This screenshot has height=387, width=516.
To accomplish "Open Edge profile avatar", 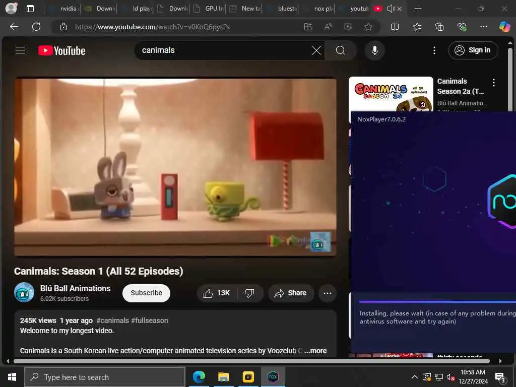I will click(11, 8).
